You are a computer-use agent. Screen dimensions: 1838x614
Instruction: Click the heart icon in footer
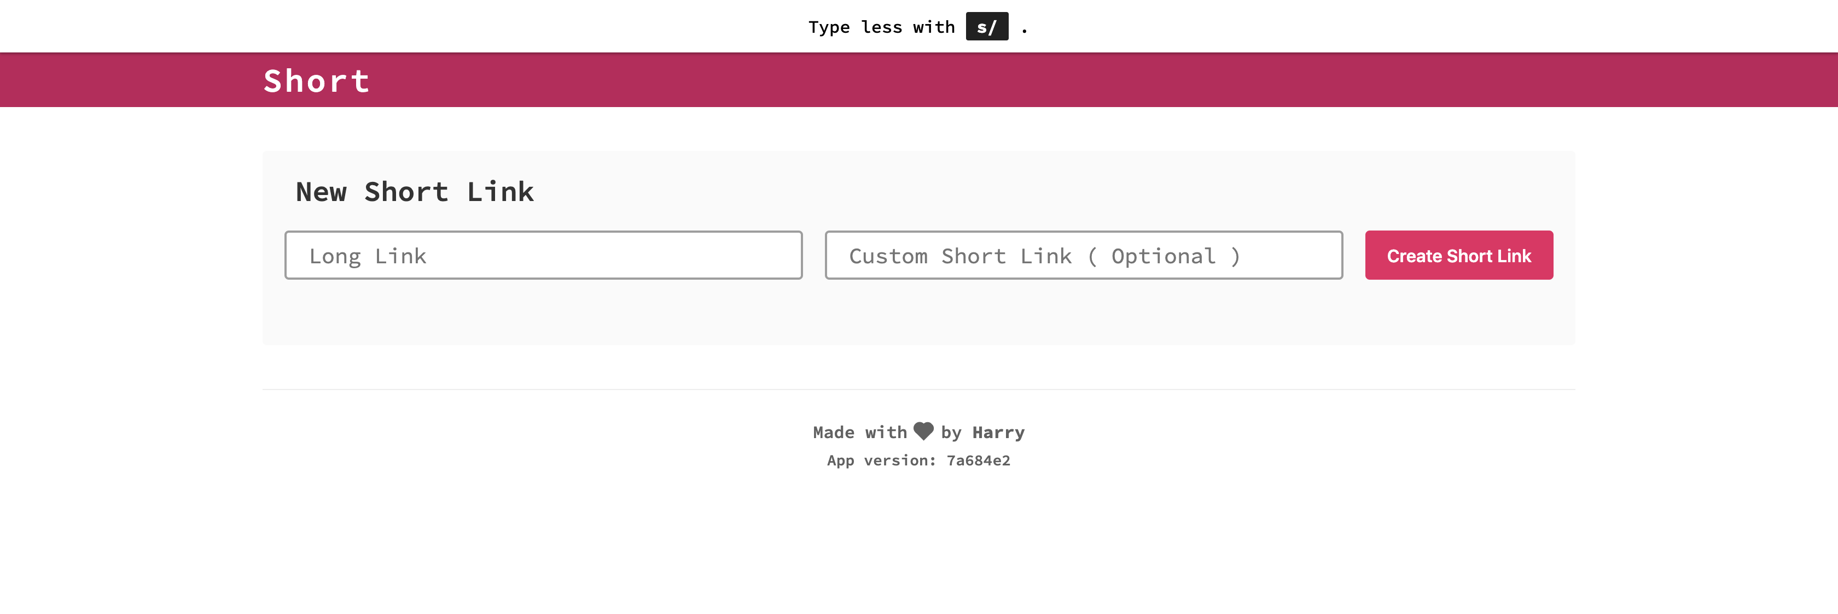(x=923, y=431)
